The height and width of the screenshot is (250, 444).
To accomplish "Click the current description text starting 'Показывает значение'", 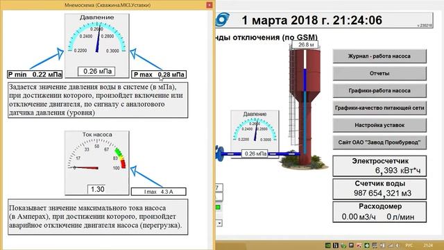I will (98, 217).
